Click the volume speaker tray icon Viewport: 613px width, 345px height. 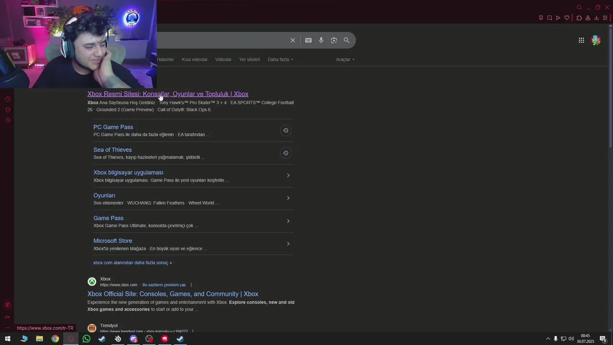click(571, 339)
